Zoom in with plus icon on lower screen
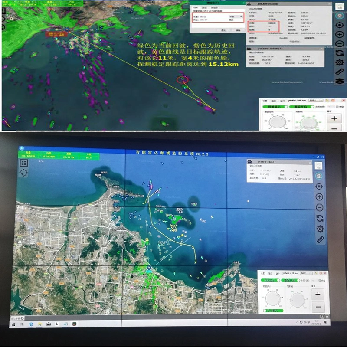 319,197
